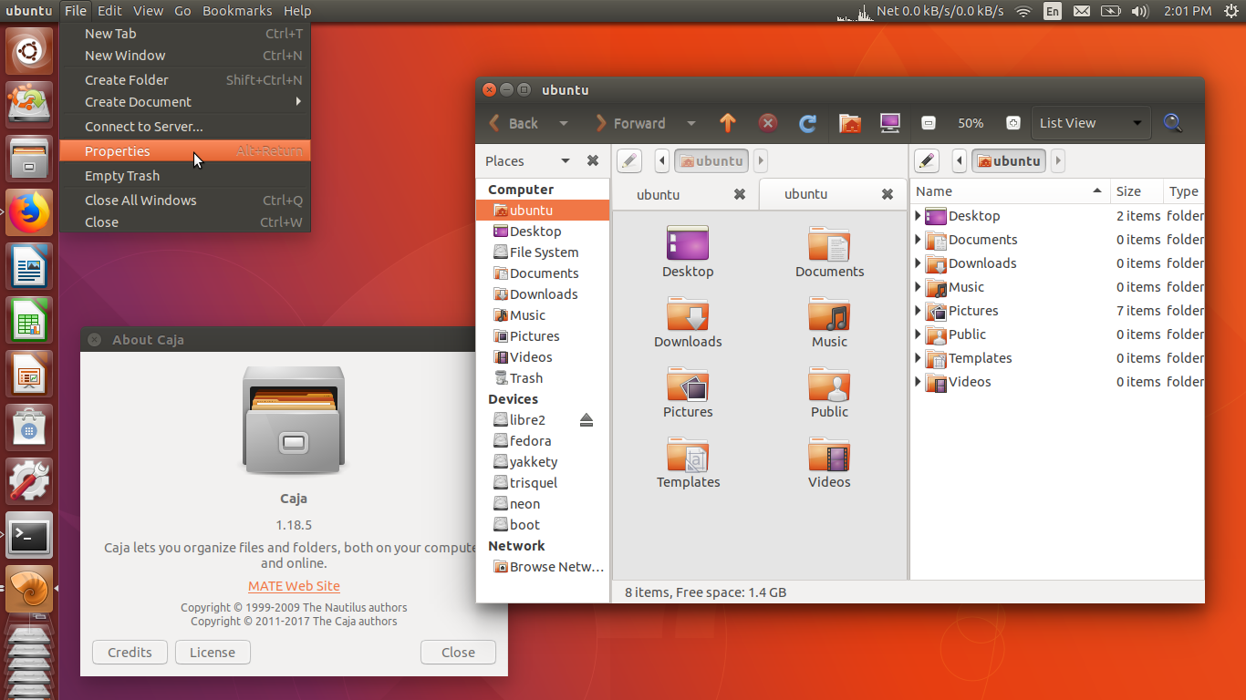The width and height of the screenshot is (1246, 700).
Task: Click the Back button in Caja toolbar
Action: 514,123
